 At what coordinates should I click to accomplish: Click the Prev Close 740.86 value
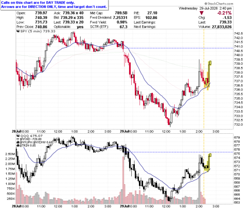(41, 27)
